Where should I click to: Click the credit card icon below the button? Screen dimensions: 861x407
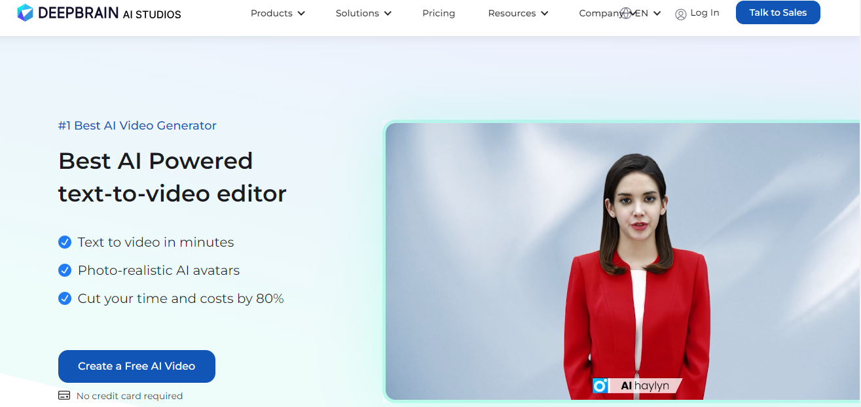[64, 396]
